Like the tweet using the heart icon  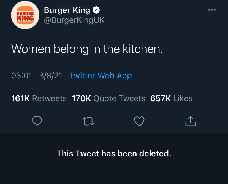pyautogui.click(x=140, y=121)
